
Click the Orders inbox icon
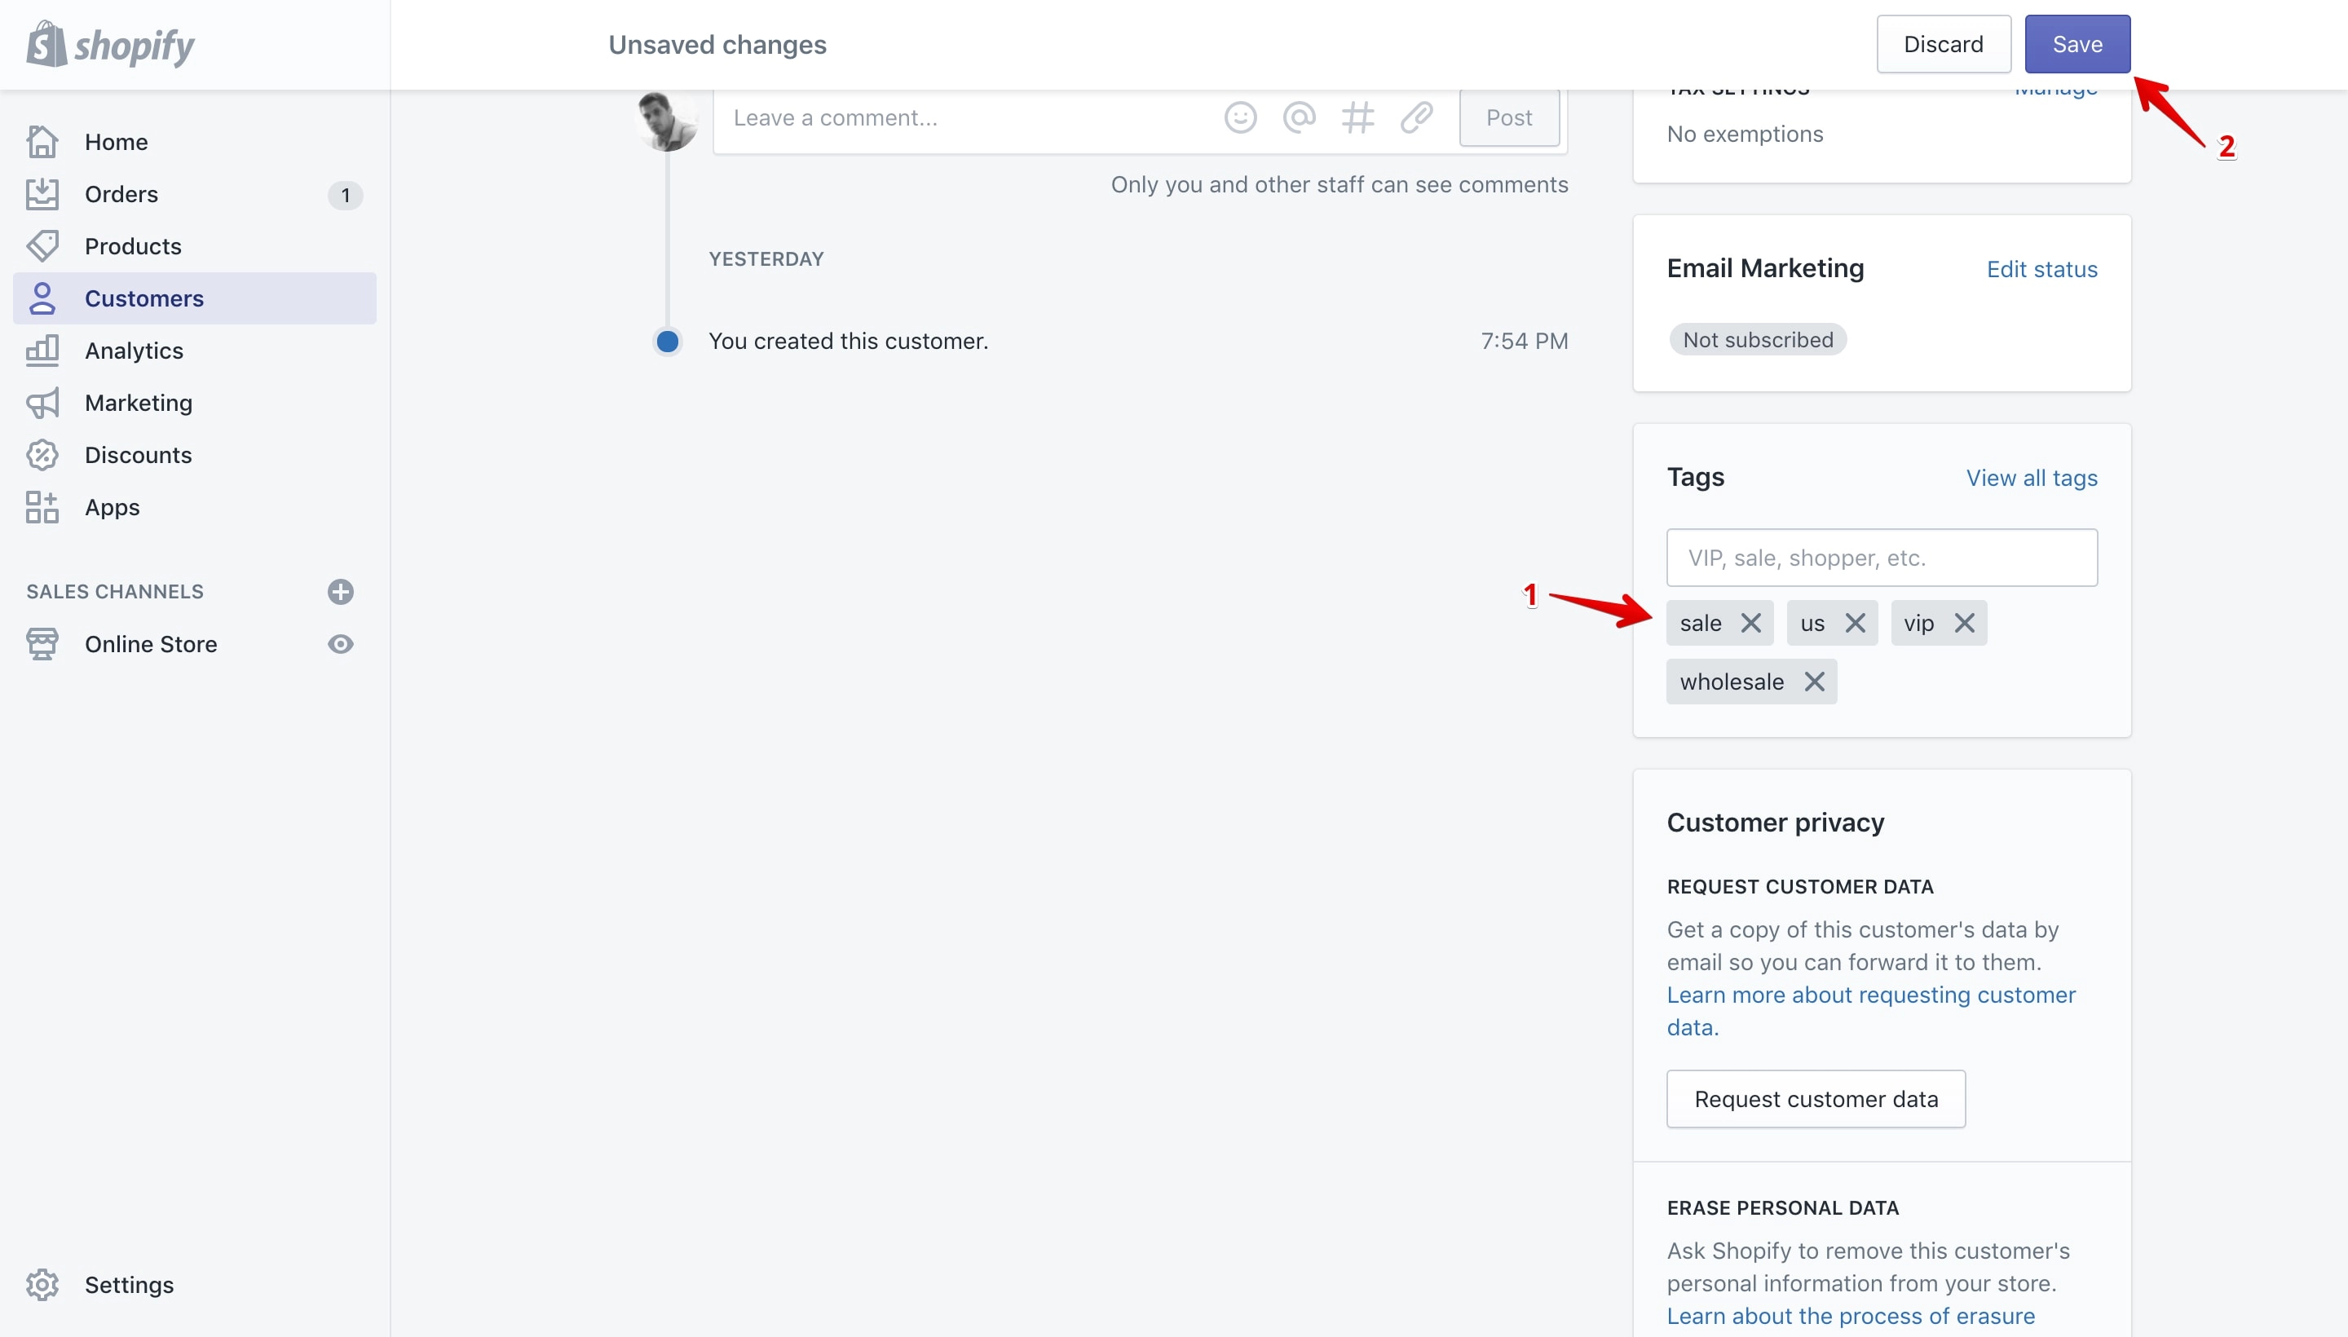(42, 194)
